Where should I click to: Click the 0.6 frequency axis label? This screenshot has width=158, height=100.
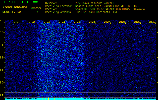tap(2, 95)
